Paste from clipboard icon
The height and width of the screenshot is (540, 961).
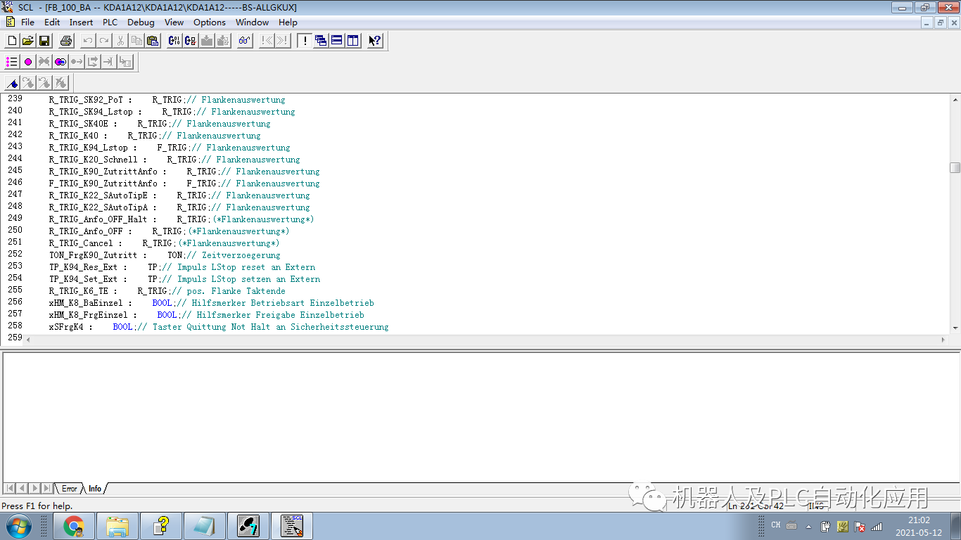153,41
